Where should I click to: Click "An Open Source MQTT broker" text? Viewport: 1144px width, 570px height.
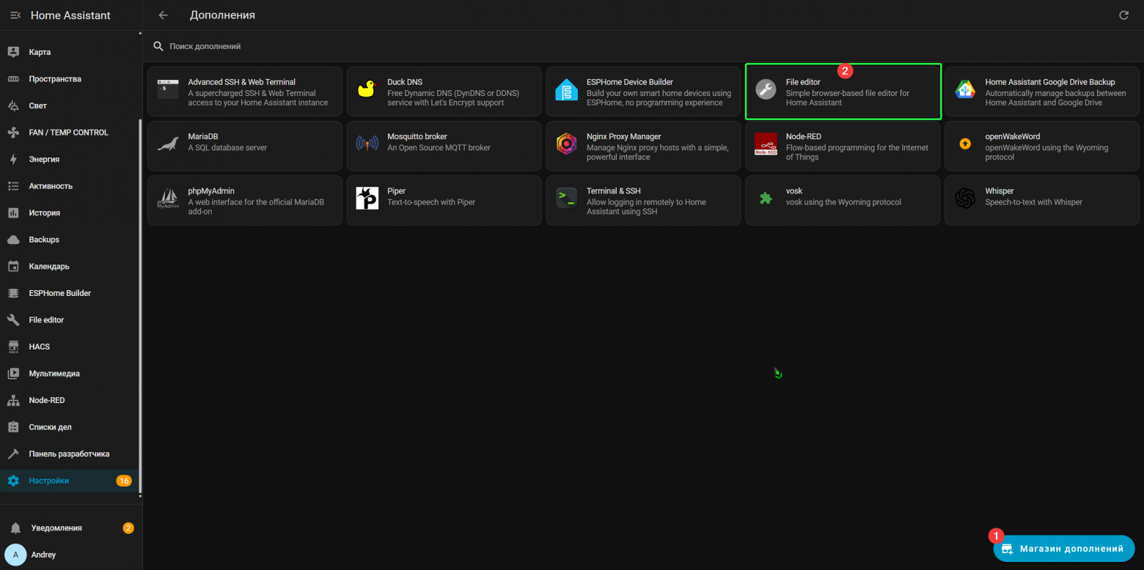(x=439, y=147)
